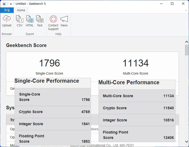Click Multi-Core Performance heading

129,82
